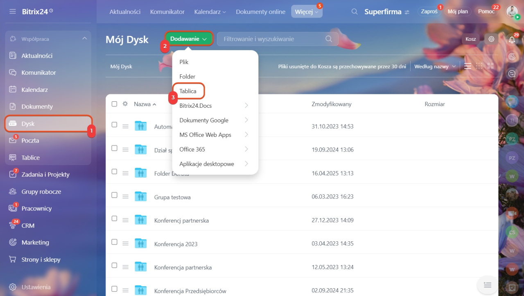Open the notifications bell icon
Screen dimensions: 524x296
(x=512, y=40)
